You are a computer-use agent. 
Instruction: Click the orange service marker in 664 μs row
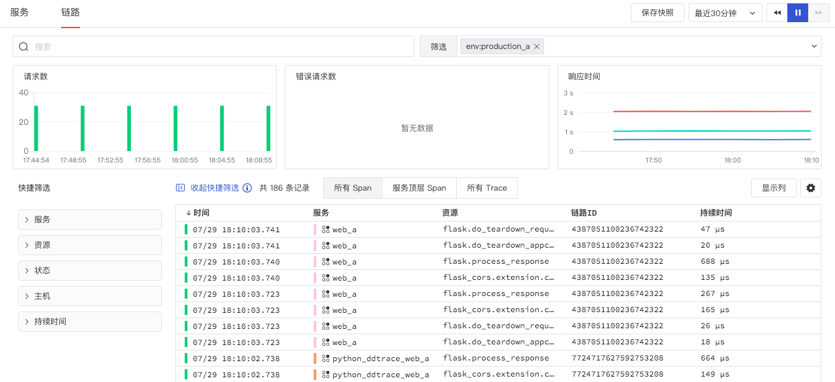[x=315, y=359]
